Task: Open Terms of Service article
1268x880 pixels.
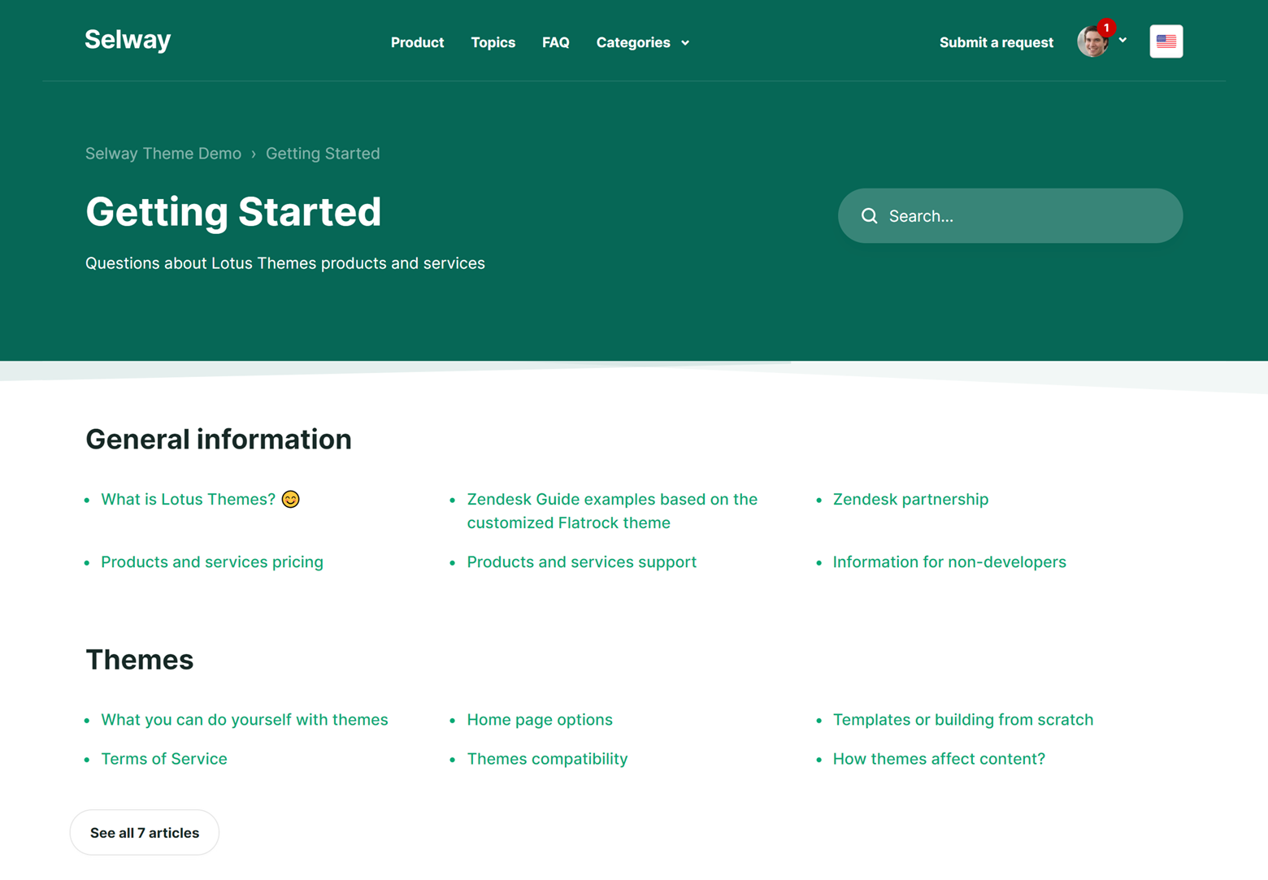Action: click(x=164, y=759)
